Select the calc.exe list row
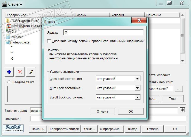191x137 pixels. click(17, 37)
